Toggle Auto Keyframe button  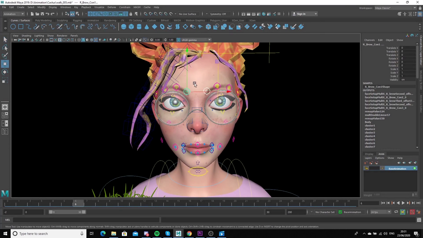[x=412, y=212]
